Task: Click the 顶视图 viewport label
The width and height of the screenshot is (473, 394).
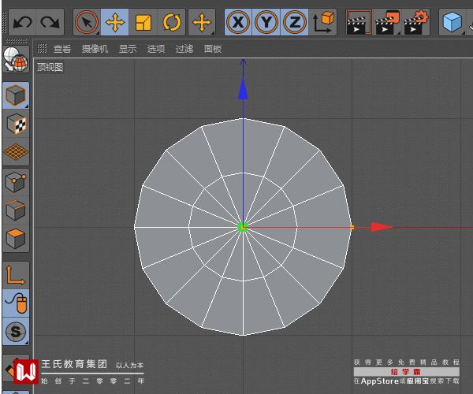Action: point(50,67)
